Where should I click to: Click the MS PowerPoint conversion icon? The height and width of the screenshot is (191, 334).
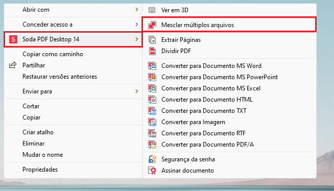[152, 77]
